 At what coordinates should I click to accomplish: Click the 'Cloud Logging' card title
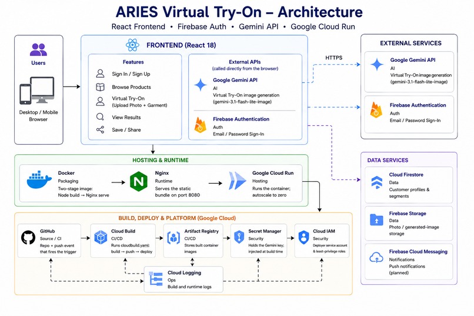pyautogui.click(x=185, y=273)
